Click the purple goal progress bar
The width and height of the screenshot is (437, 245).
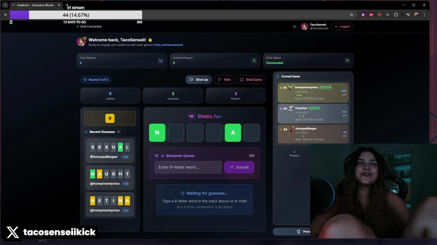(76, 15)
